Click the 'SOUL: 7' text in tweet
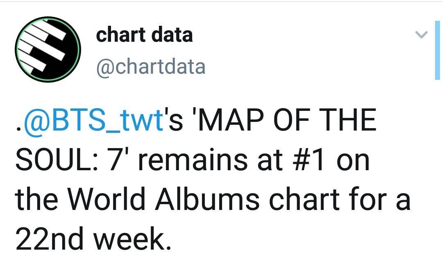442x275 pixels. tap(72, 160)
